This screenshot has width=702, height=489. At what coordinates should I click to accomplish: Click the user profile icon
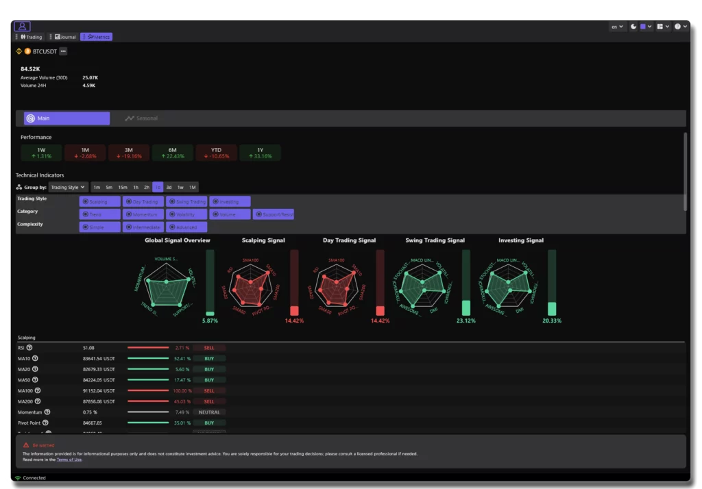[22, 27]
